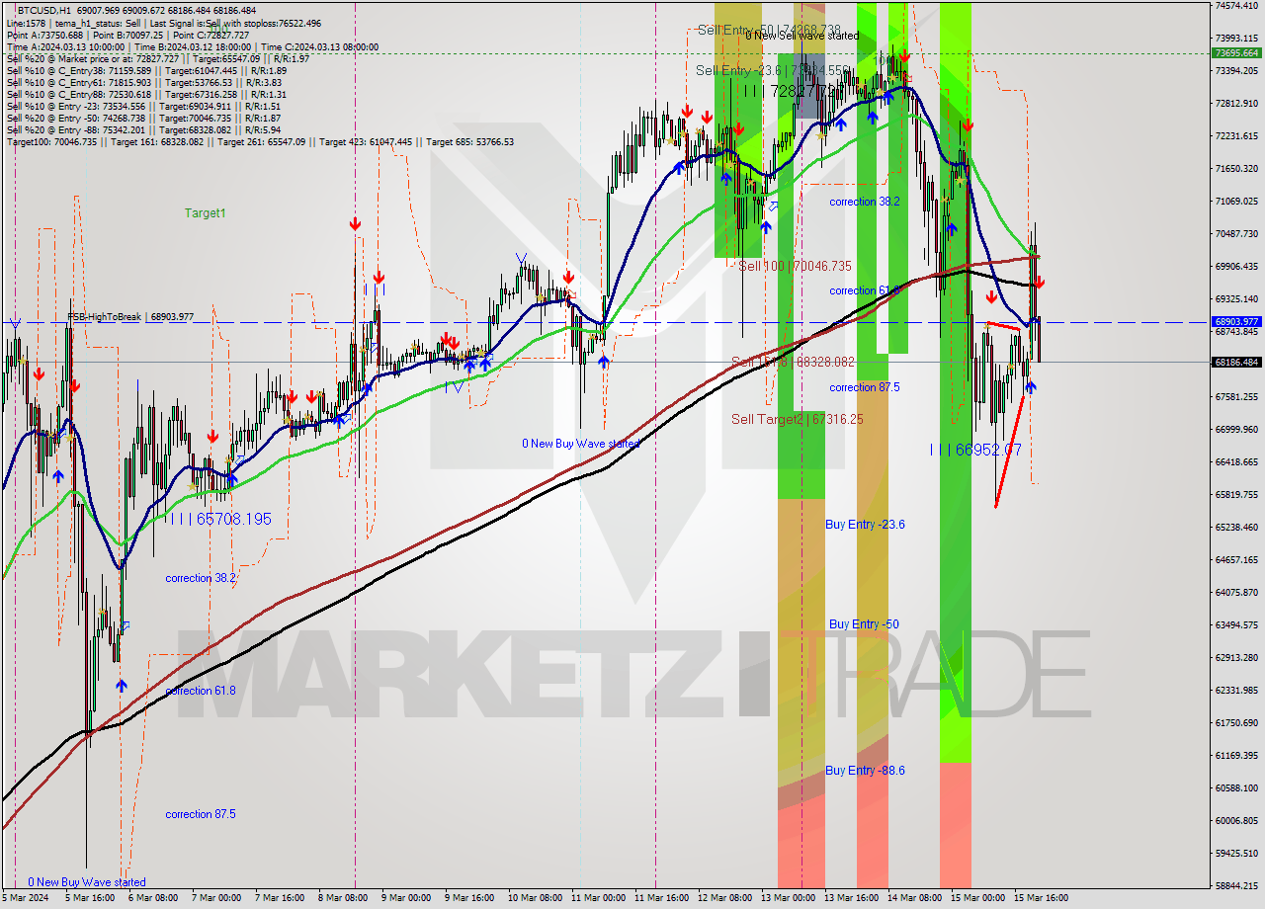Click the 8 Mar 08:00 time label
The width and height of the screenshot is (1265, 909).
pos(342,898)
